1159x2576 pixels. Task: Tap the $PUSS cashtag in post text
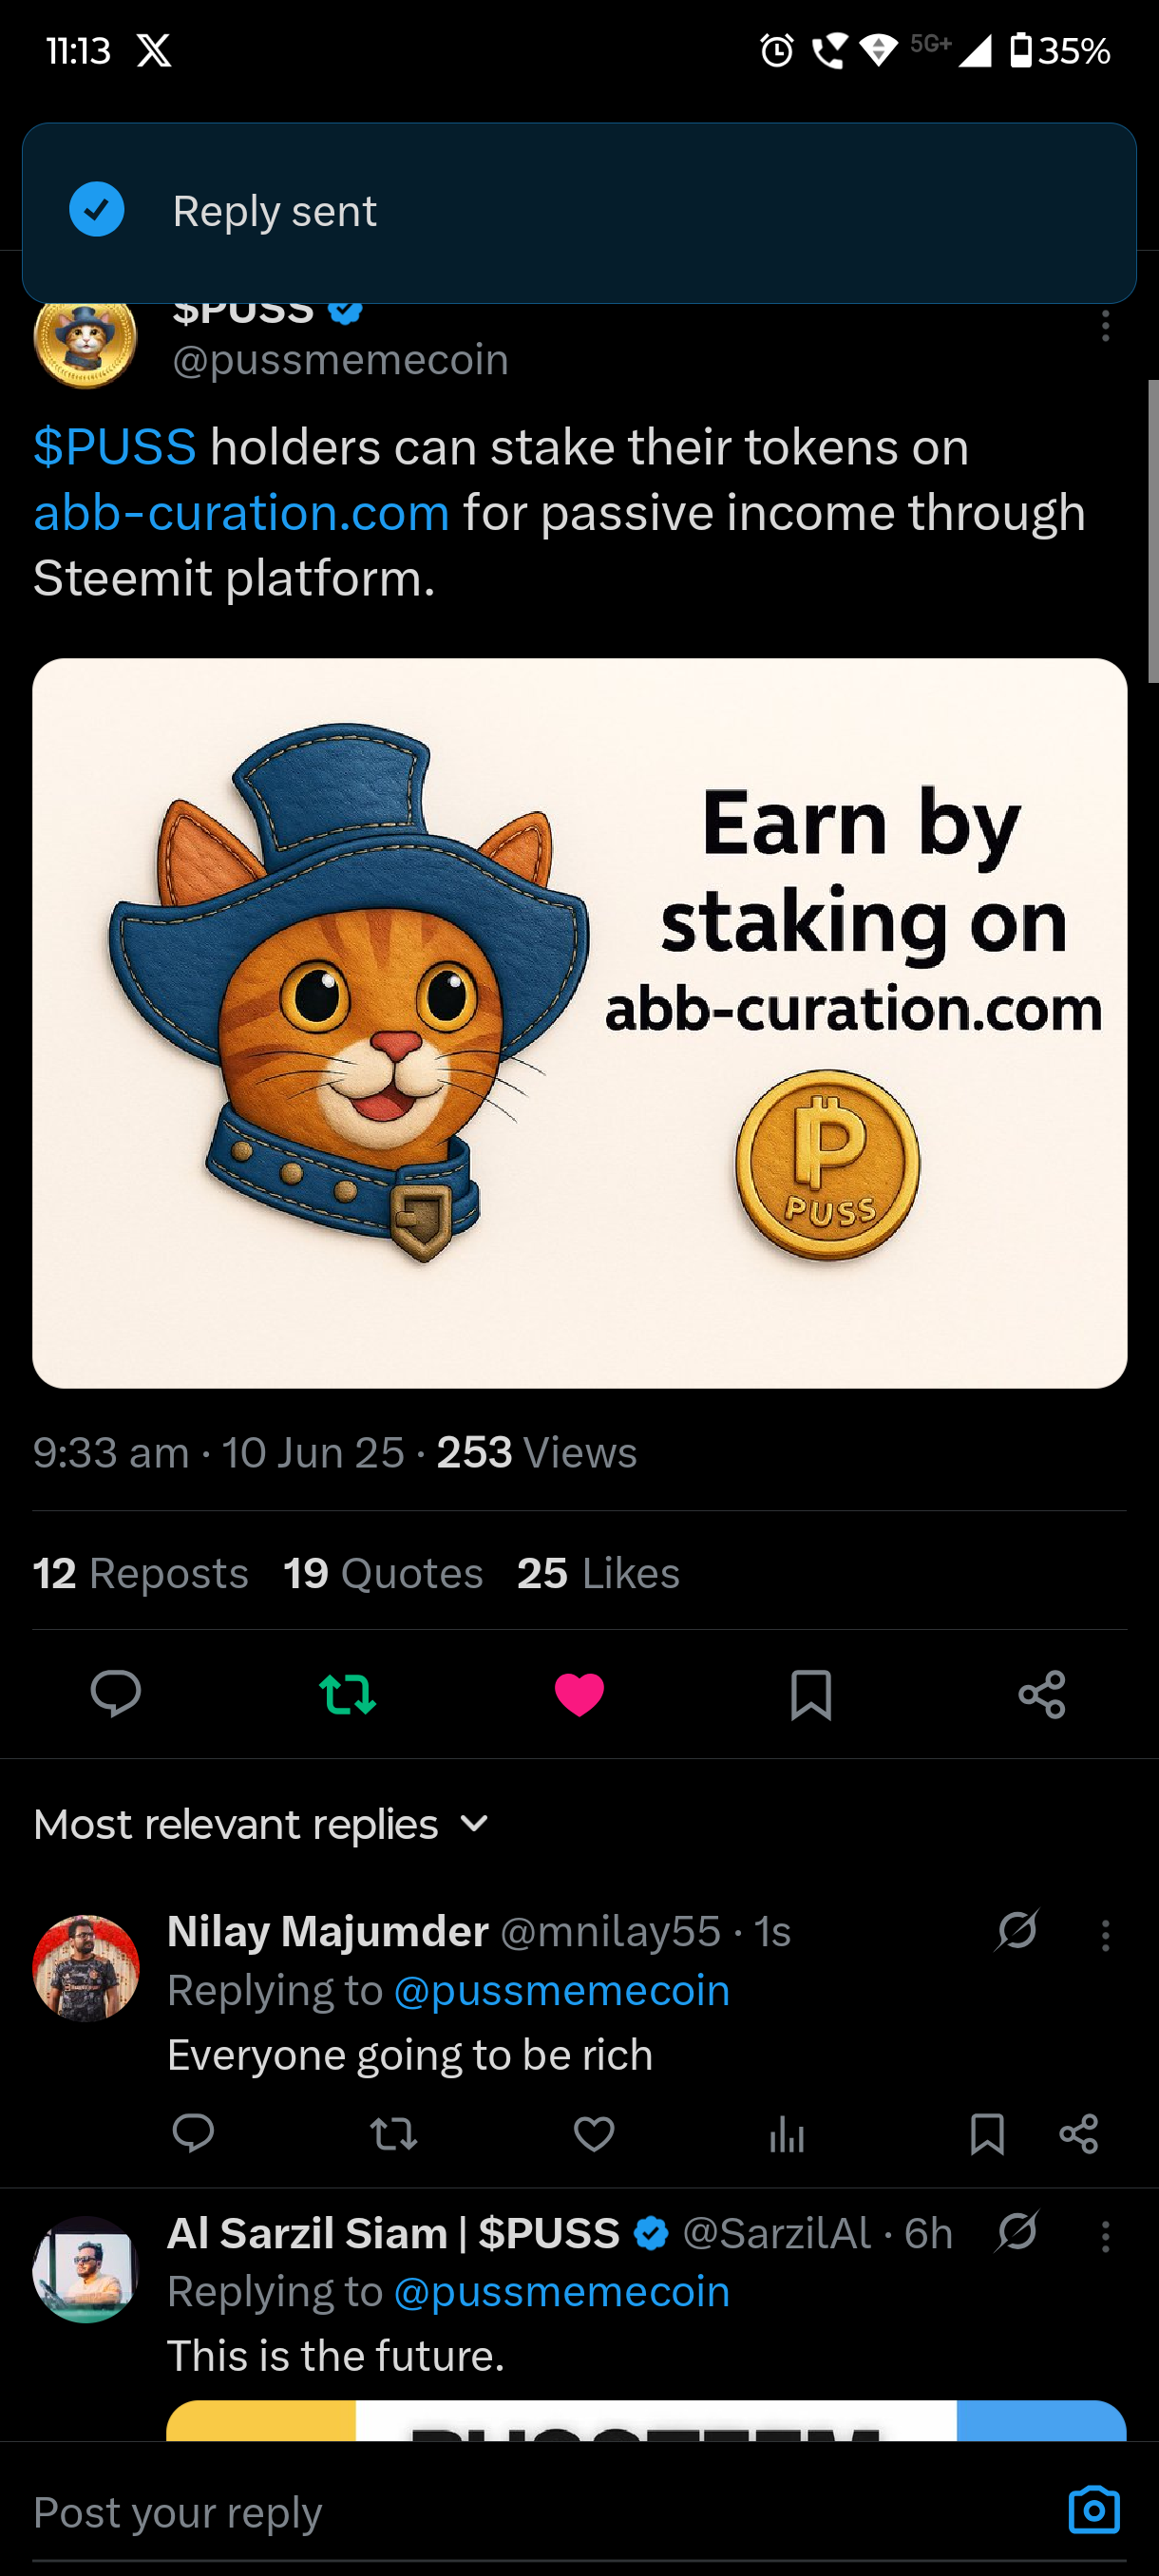115,446
